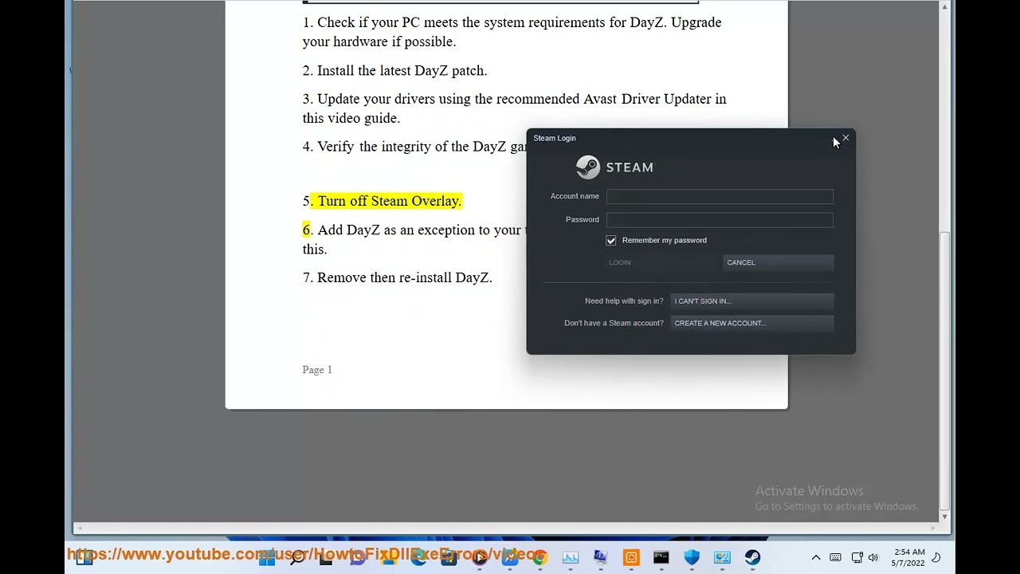This screenshot has width=1020, height=574.
Task: Click the LOGIN button
Action: pos(663,262)
